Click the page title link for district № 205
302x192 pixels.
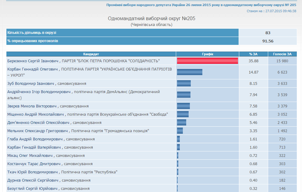(x=201, y=5)
